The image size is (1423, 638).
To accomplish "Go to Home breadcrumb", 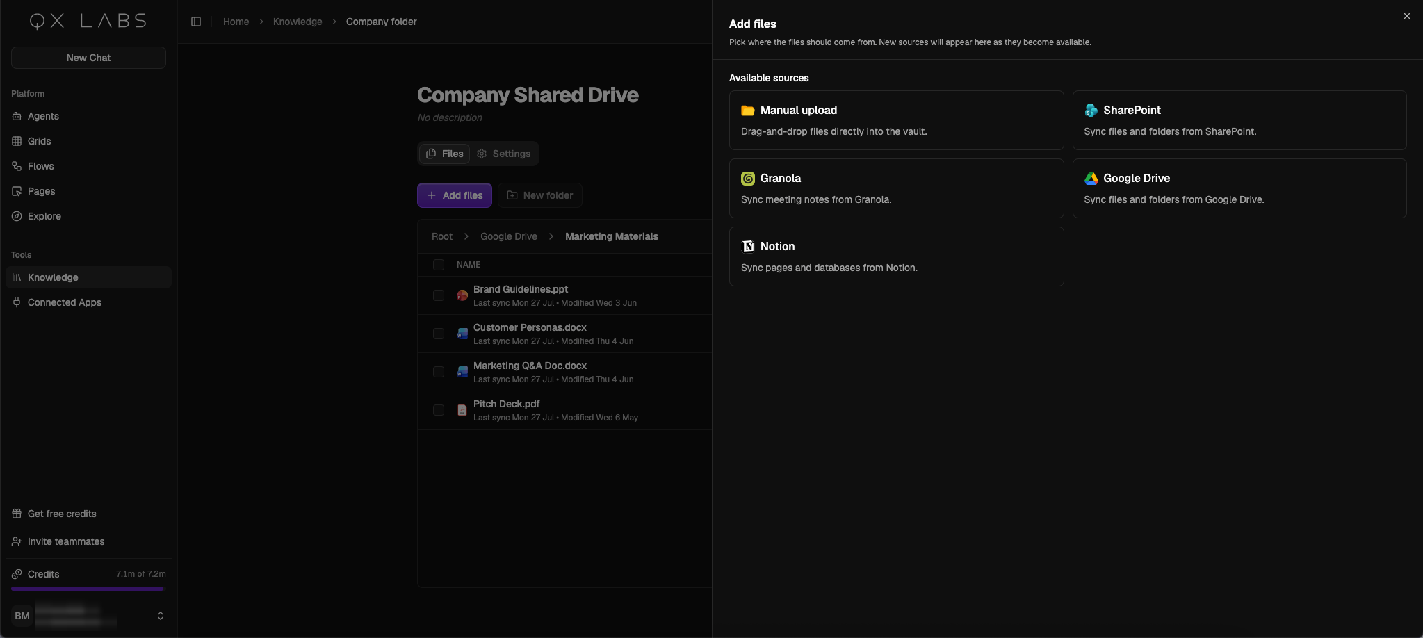I will click(236, 22).
